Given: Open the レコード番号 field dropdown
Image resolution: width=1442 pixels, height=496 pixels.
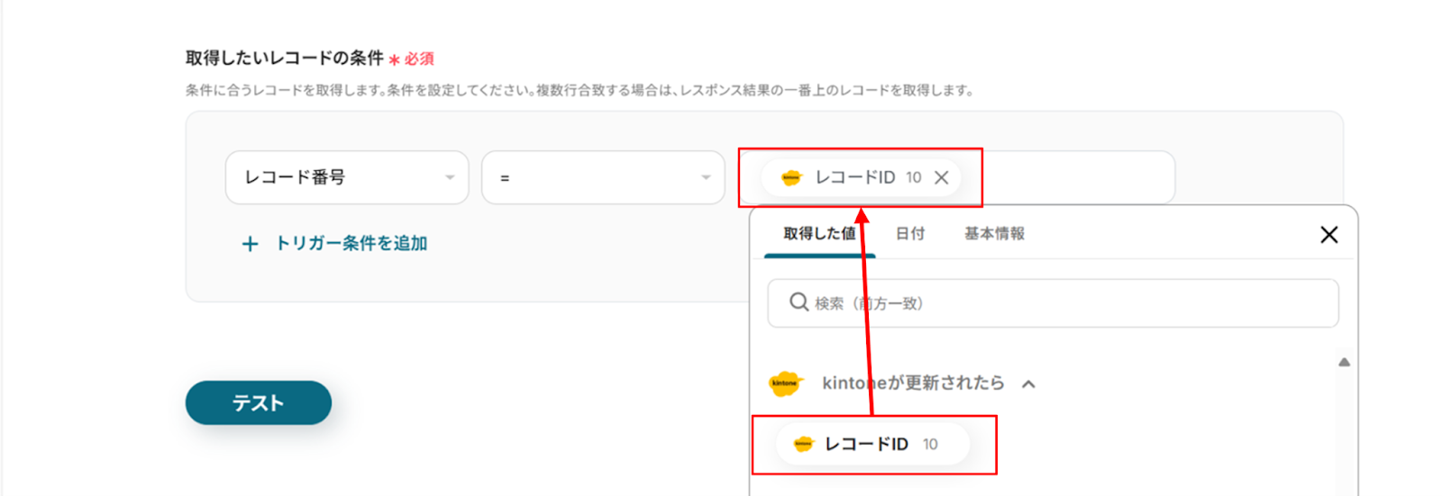Looking at the screenshot, I should pos(347,177).
